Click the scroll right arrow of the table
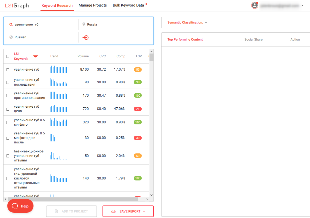The image size is (310, 218). click(147, 199)
